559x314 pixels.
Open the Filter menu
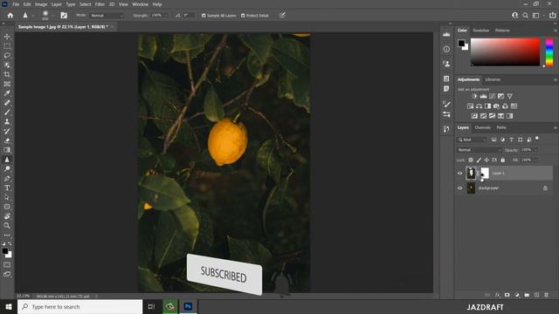(100, 4)
